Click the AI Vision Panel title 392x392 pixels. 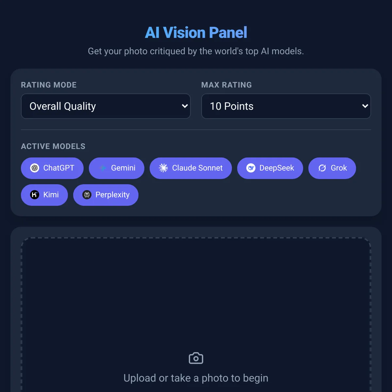(196, 33)
